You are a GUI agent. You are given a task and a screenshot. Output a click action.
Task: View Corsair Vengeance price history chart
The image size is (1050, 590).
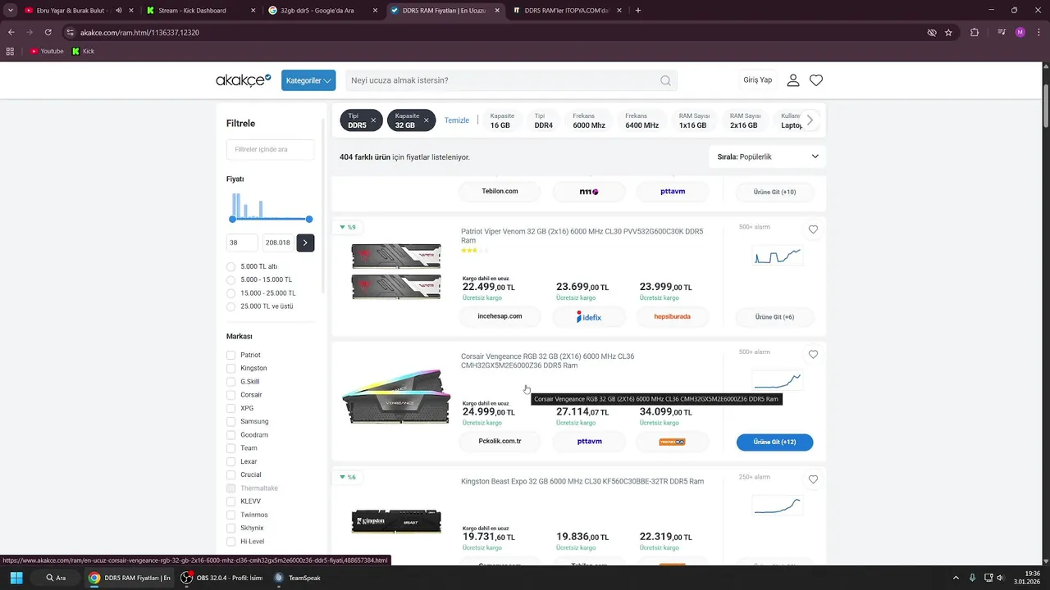pos(777,381)
